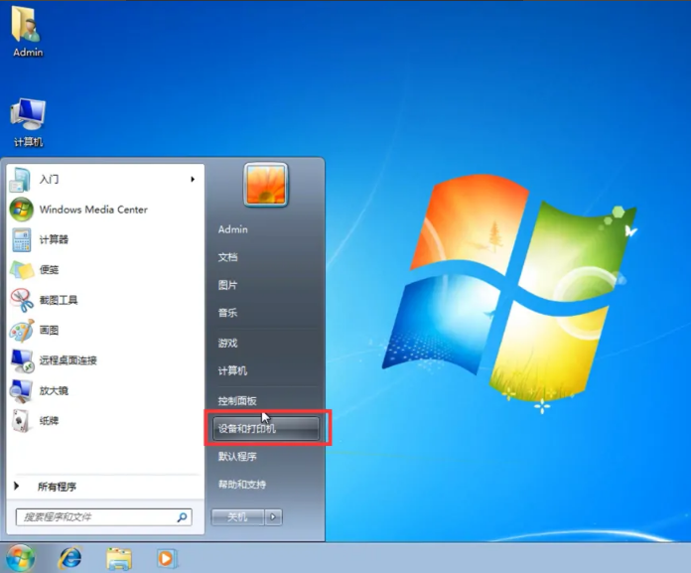This screenshot has height=573, width=691.
Task: Open 计算机 in Start menu right pane
Action: tap(232, 370)
